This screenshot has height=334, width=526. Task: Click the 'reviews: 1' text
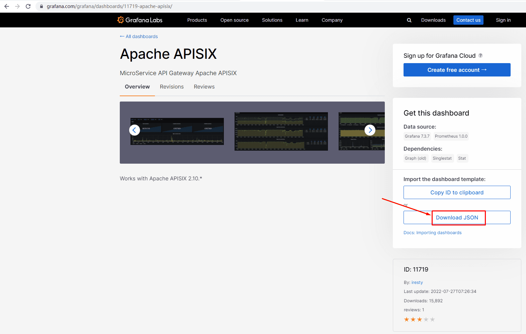click(x=414, y=310)
